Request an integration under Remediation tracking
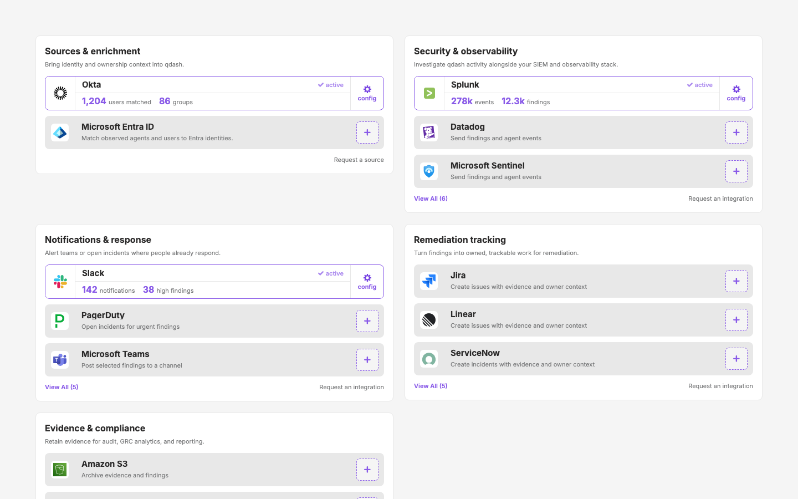Screen dimensions: 798x499 pos(720,386)
